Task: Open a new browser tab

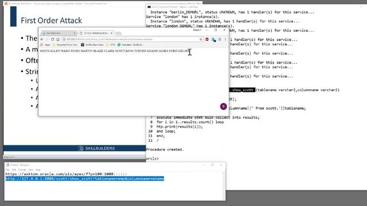Action: pos(119,33)
